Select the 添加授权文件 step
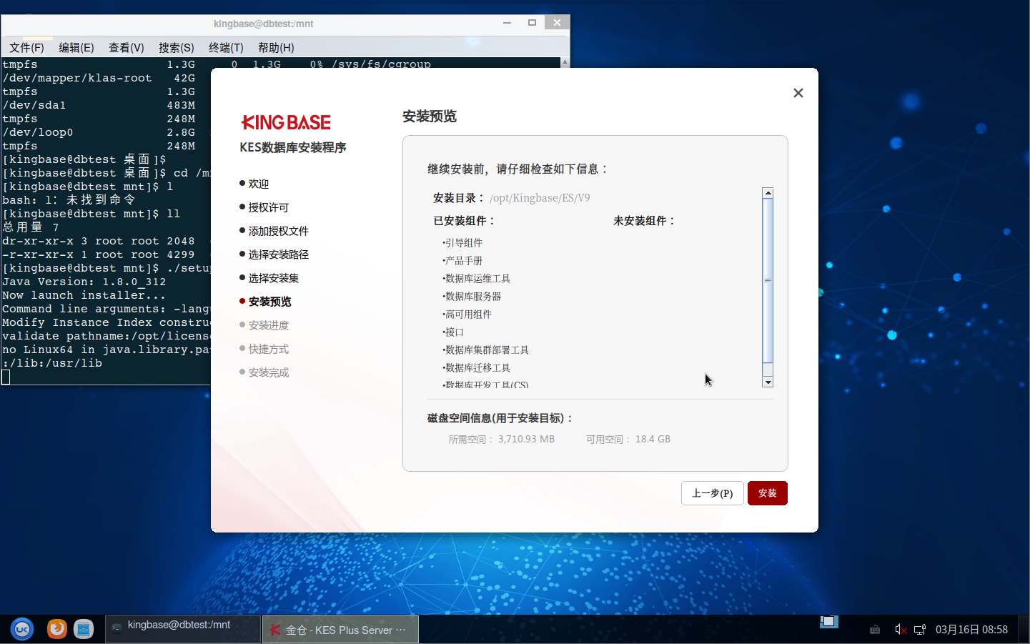The image size is (1030, 644). [x=278, y=231]
